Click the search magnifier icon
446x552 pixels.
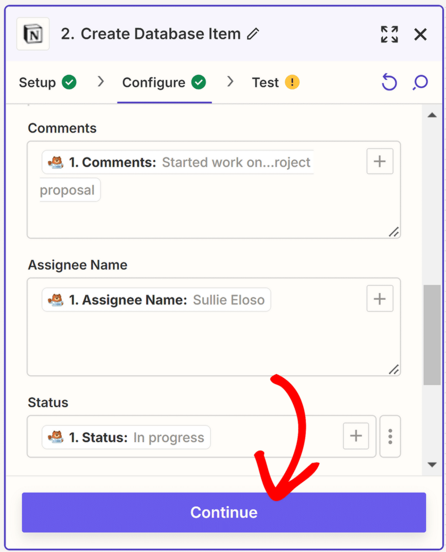[420, 82]
